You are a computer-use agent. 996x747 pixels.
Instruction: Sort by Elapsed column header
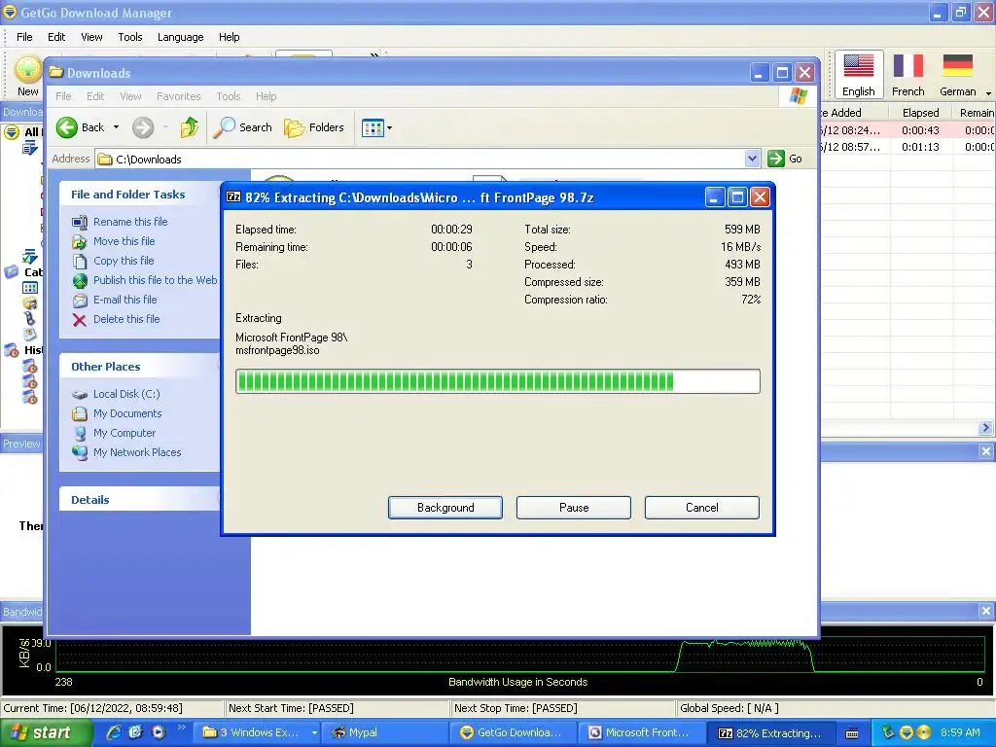920,113
